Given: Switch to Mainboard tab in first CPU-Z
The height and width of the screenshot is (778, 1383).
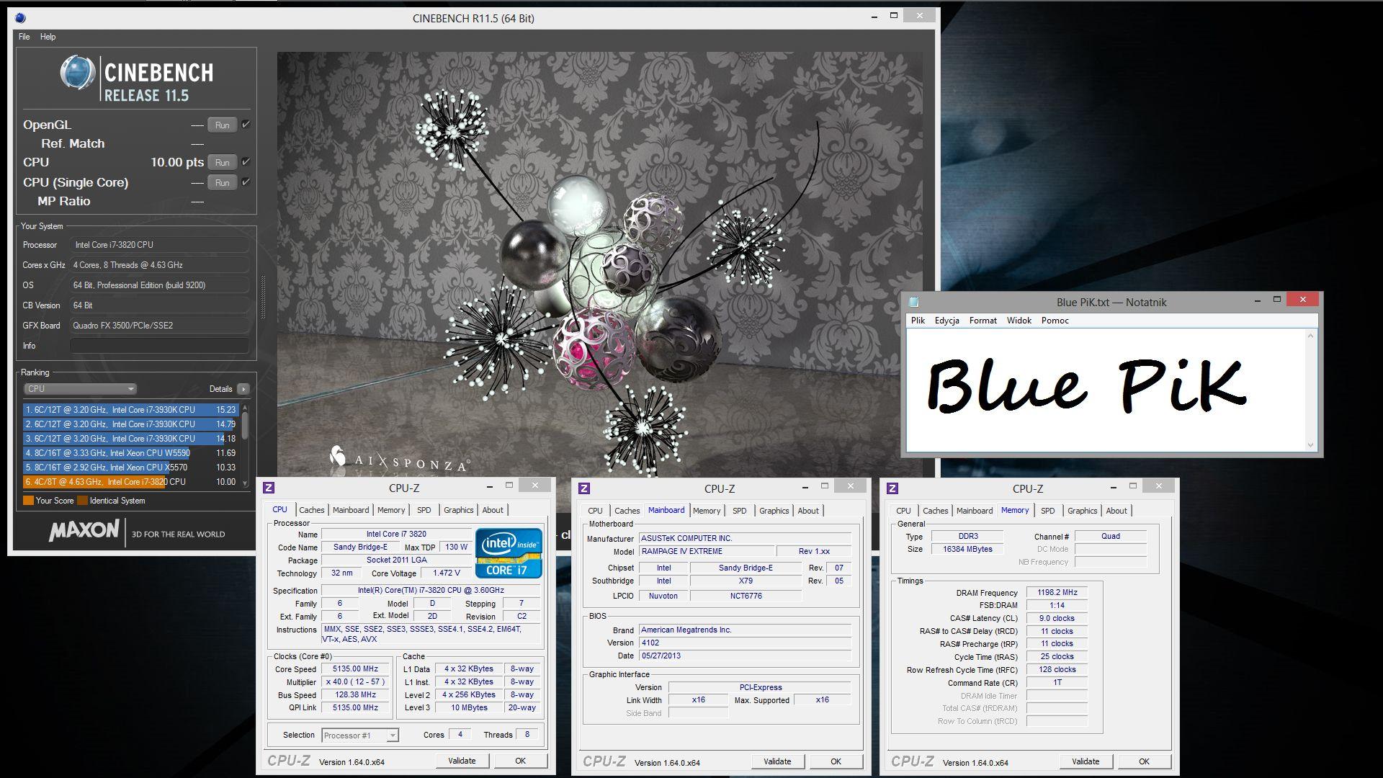Looking at the screenshot, I should (351, 510).
